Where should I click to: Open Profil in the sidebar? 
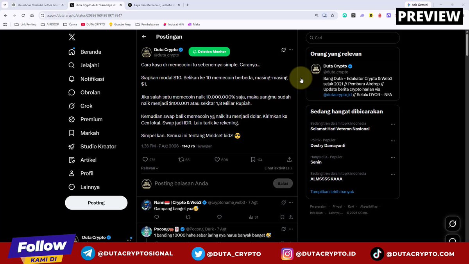(81, 173)
